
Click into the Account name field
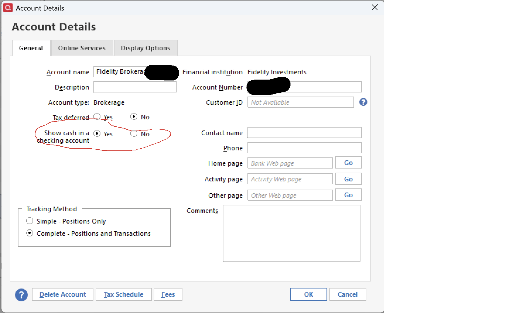tap(135, 72)
